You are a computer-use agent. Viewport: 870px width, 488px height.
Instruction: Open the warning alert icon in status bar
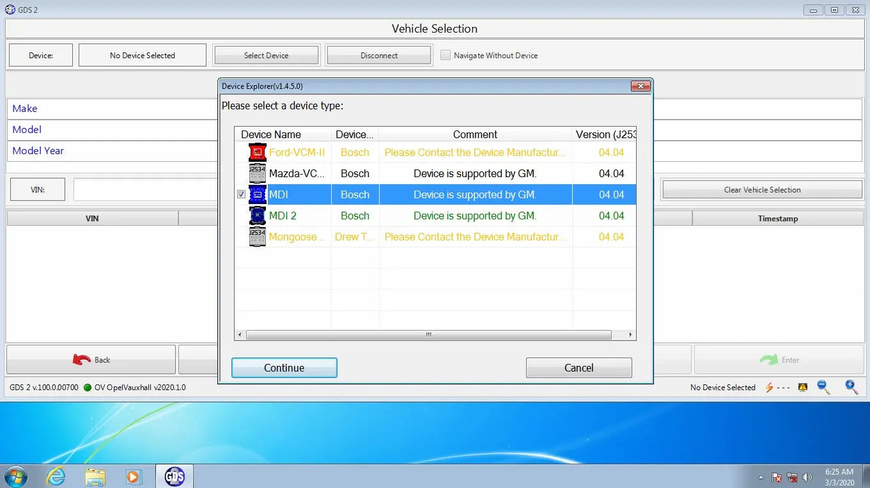(x=802, y=387)
